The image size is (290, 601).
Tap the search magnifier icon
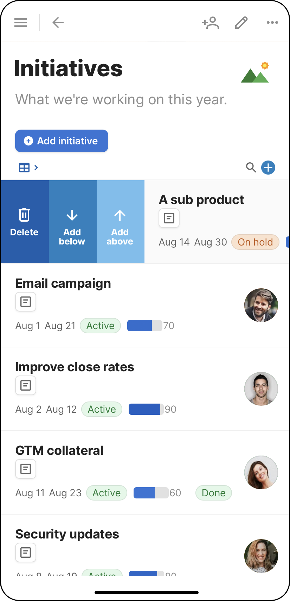[x=251, y=168]
